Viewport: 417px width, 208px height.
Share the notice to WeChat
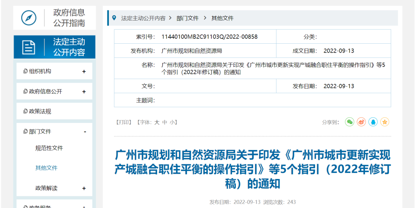(349, 122)
